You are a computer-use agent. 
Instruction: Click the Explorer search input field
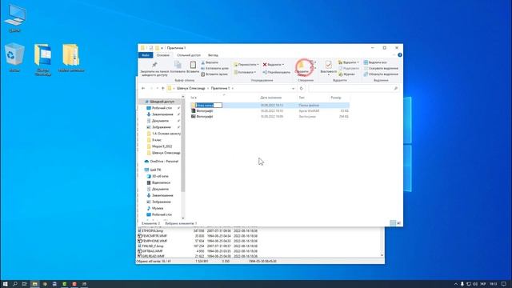click(x=354, y=88)
